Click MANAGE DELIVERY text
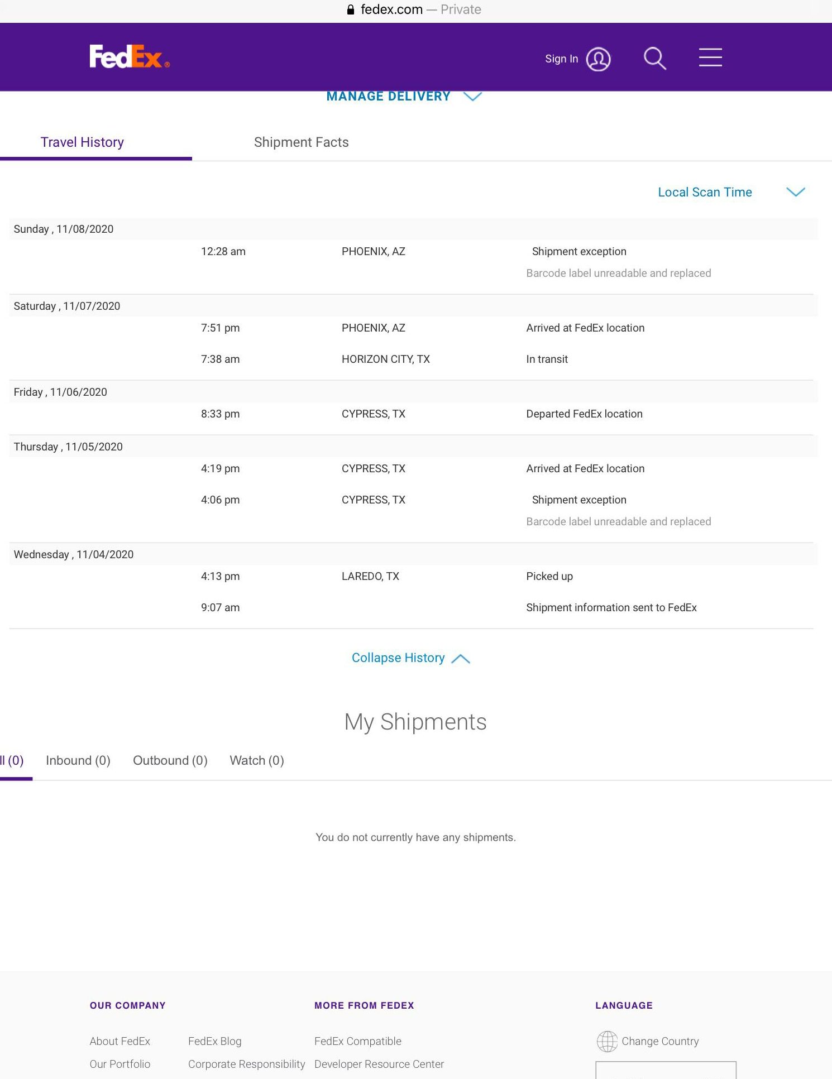832x1079 pixels. point(388,96)
